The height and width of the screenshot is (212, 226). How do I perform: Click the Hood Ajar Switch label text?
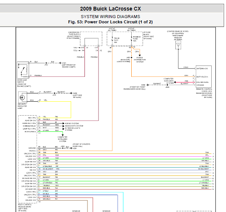(x=24, y=83)
